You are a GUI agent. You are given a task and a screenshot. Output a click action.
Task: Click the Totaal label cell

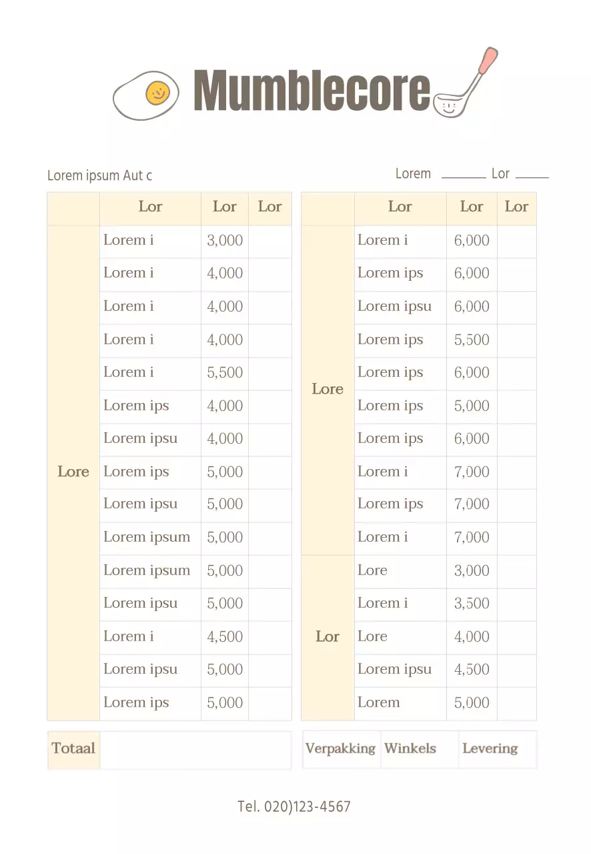tap(73, 749)
